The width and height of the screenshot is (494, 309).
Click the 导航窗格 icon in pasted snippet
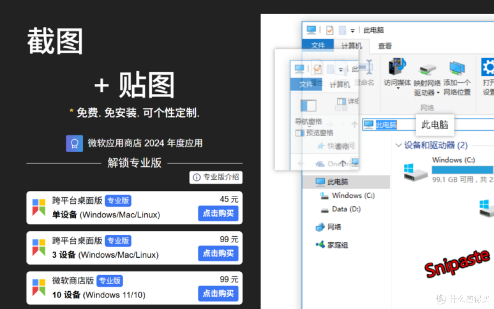[308, 106]
